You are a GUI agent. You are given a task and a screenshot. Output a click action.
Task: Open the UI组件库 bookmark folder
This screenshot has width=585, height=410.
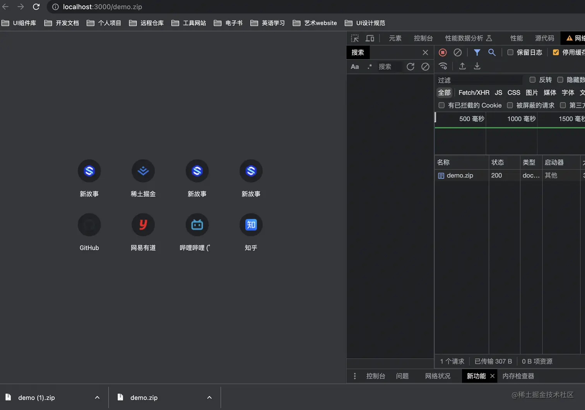[19, 23]
